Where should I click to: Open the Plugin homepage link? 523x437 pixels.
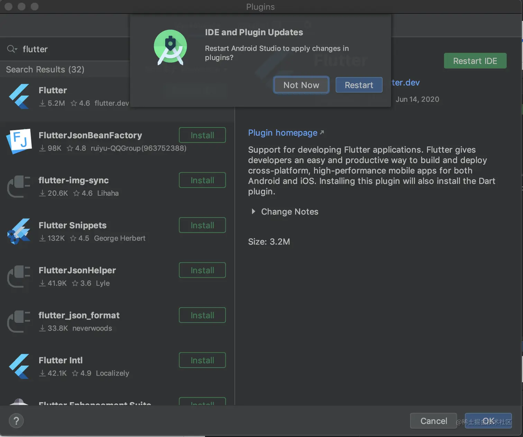(x=286, y=133)
